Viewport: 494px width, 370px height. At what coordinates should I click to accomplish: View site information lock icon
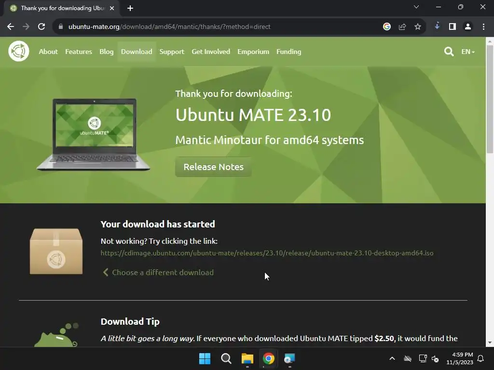pos(61,27)
